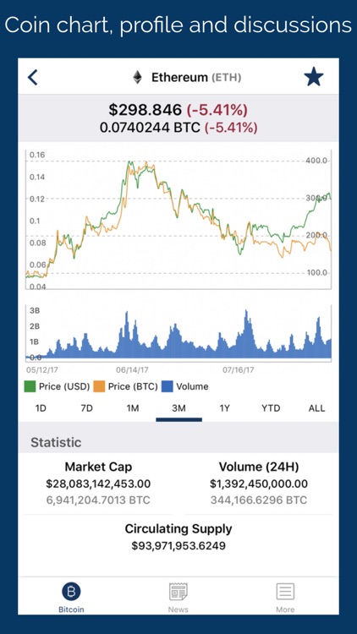Go back using the left chevron
Screen dimensions: 357x634
pyautogui.click(x=32, y=77)
